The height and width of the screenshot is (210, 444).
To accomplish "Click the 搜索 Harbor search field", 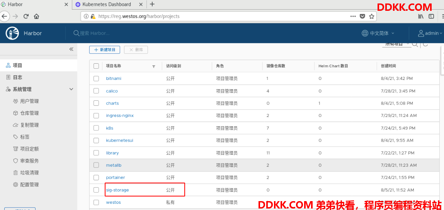I will coord(95,33).
